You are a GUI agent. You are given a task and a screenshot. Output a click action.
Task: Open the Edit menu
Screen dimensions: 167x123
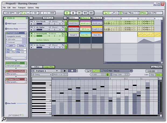pyautogui.click(x=9, y=8)
